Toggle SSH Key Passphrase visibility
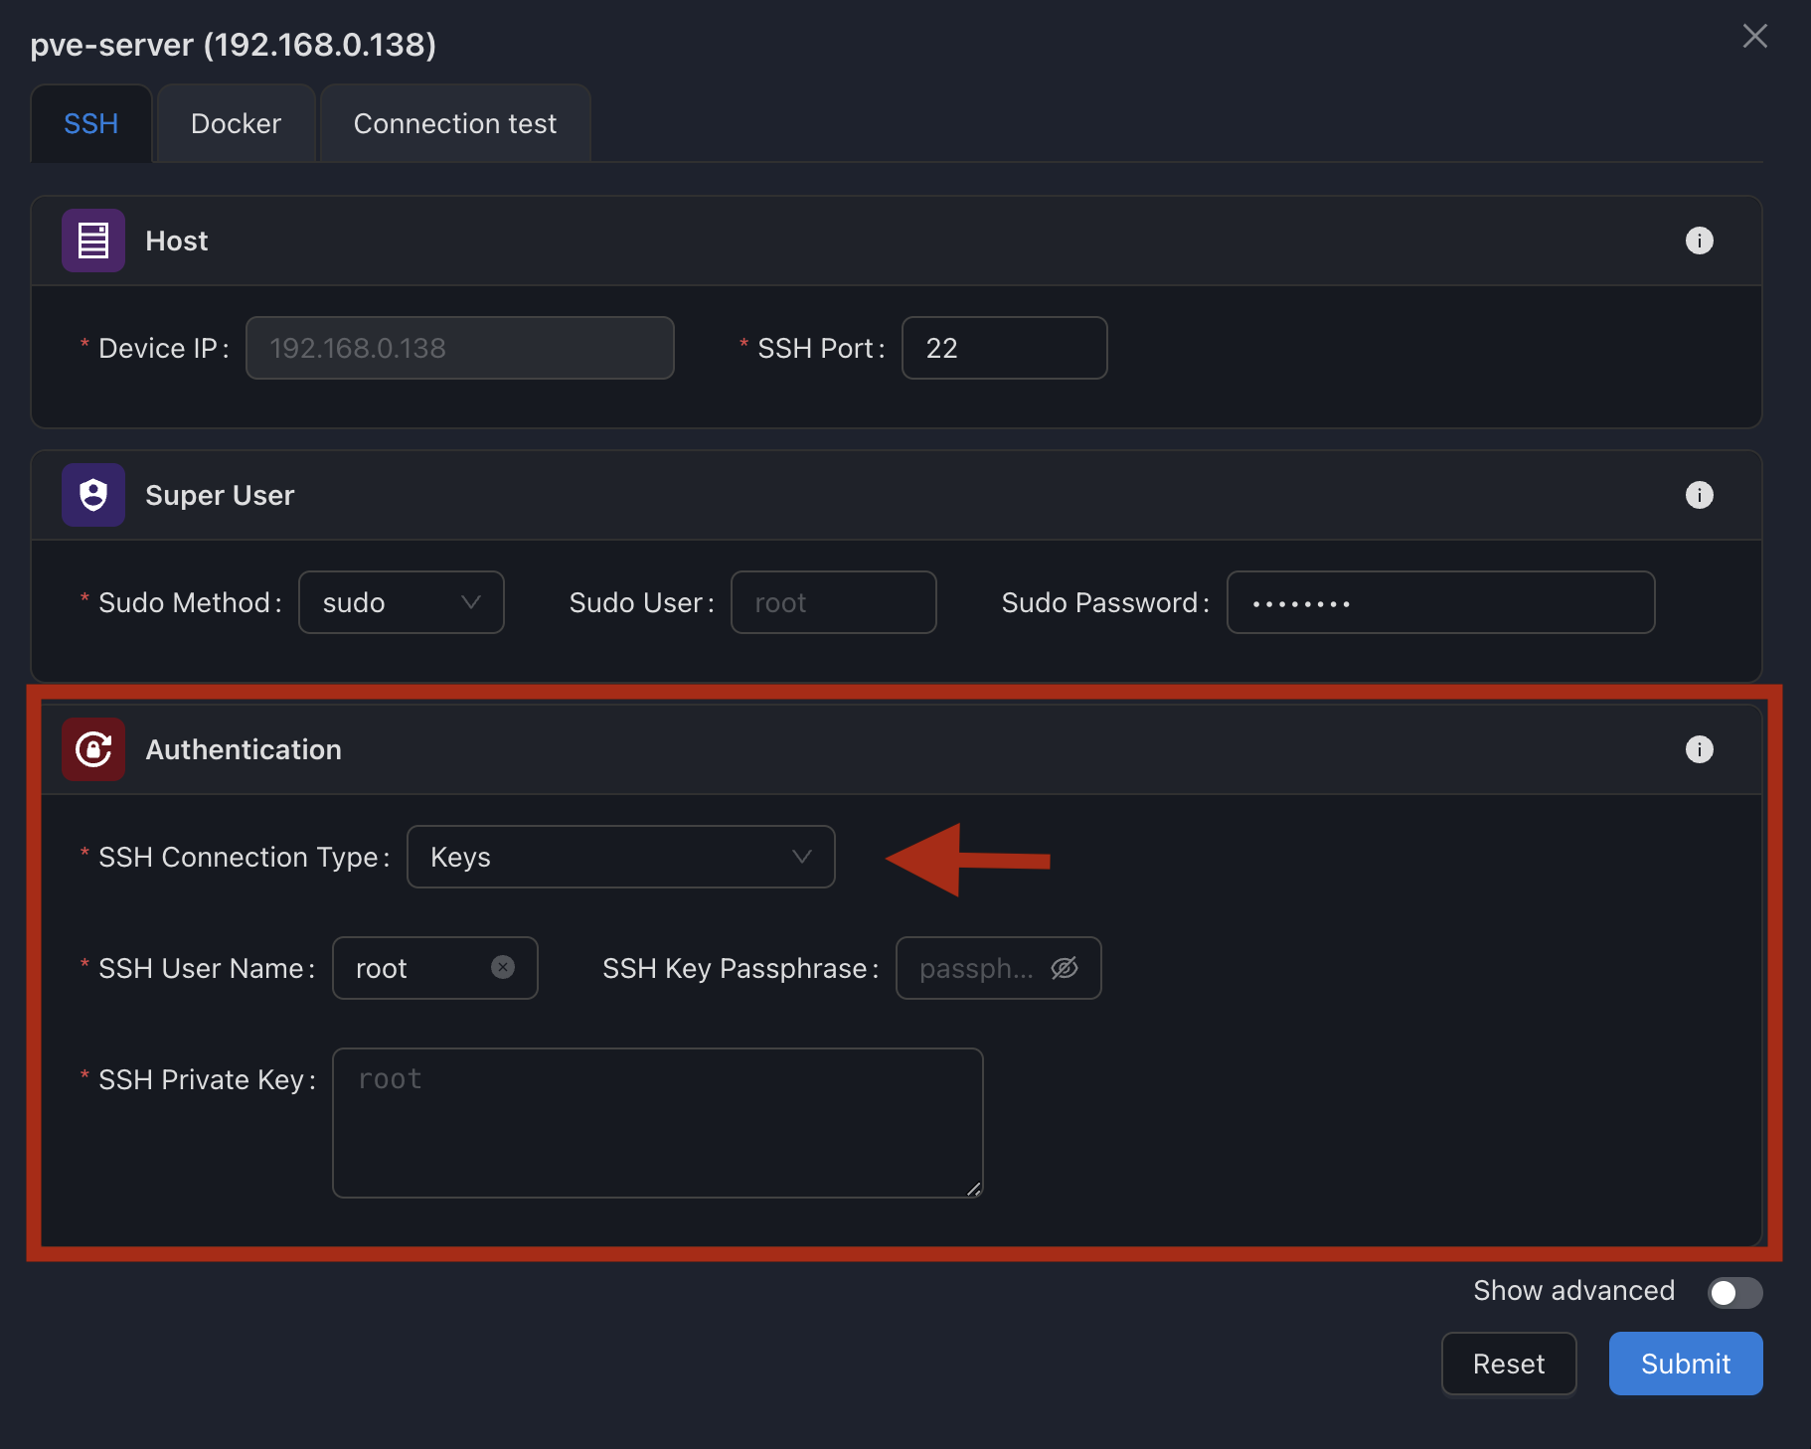 click(x=1065, y=968)
